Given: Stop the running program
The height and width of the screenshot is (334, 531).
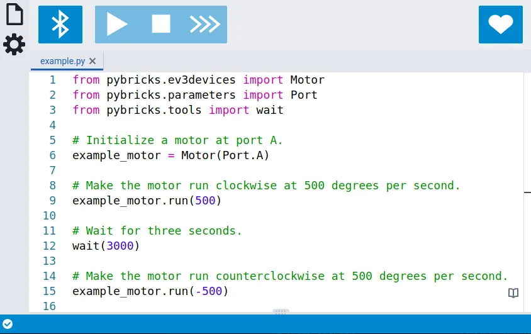Looking at the screenshot, I should pos(161,25).
